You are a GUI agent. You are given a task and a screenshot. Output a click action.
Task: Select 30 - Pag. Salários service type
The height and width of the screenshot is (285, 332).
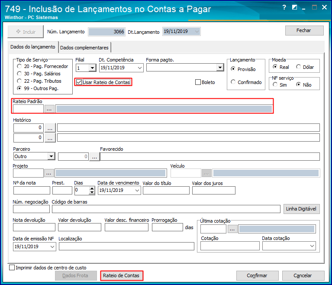(19, 74)
